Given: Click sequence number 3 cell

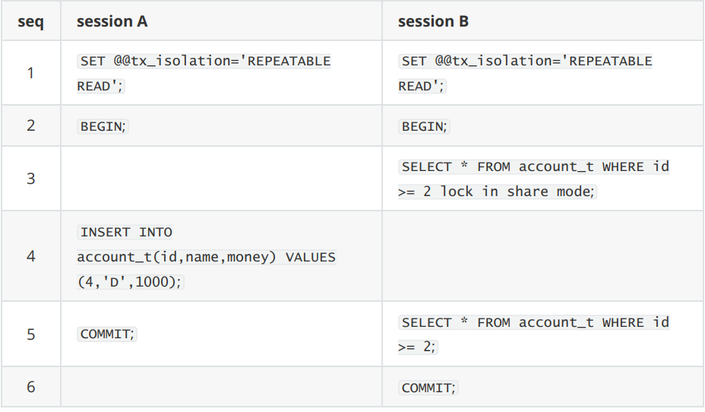Looking at the screenshot, I should click(x=30, y=179).
